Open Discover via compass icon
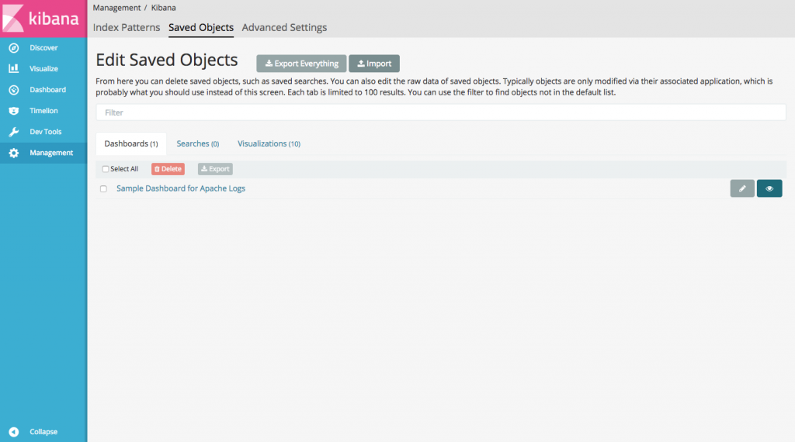 [14, 47]
